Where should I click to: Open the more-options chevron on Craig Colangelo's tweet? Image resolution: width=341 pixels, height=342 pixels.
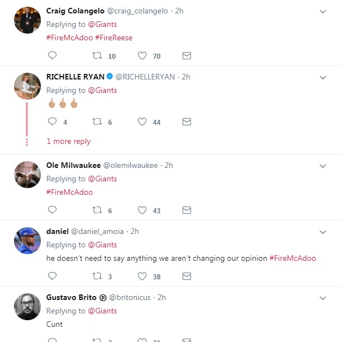coord(323,11)
